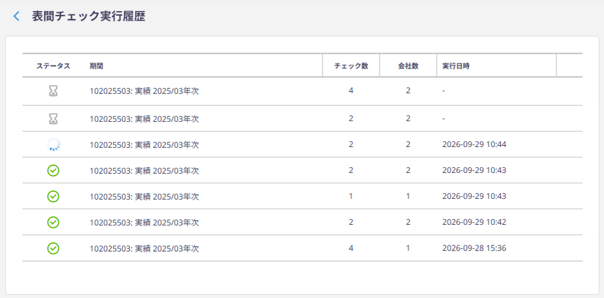Click the 表間チェック実行履歴 page title
The height and width of the screenshot is (298, 604).
[89, 16]
